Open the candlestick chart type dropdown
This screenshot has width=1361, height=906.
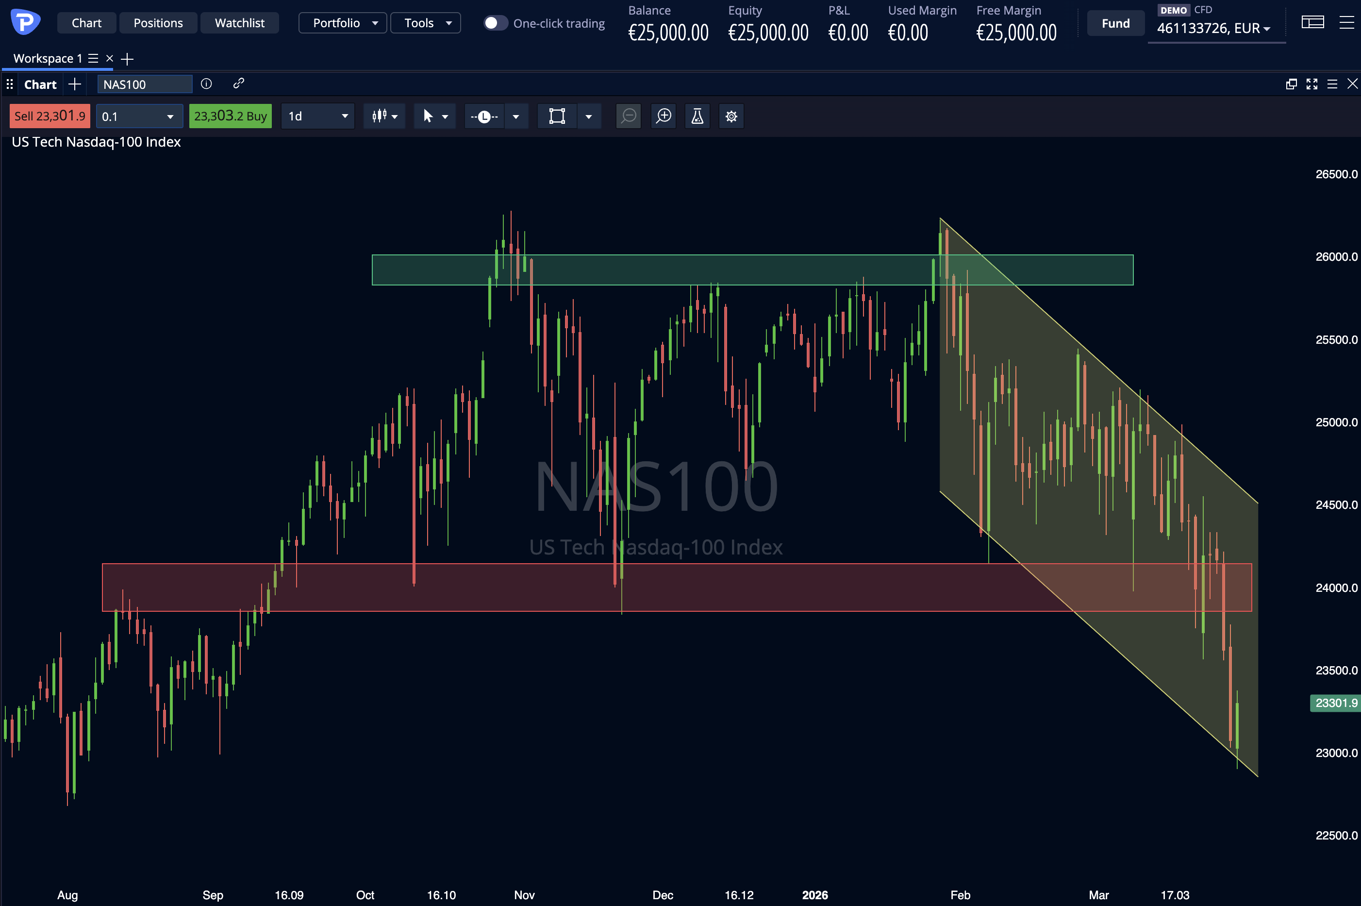384,116
